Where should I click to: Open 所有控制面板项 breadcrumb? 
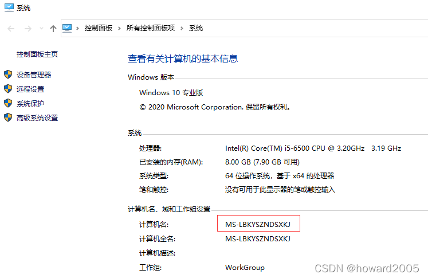tap(151, 28)
